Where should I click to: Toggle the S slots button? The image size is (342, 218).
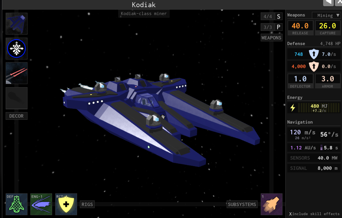[279, 16]
